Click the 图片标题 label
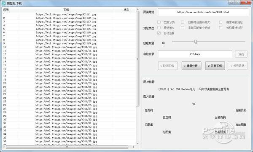Viewport: 253px width, 152px height. (149, 82)
